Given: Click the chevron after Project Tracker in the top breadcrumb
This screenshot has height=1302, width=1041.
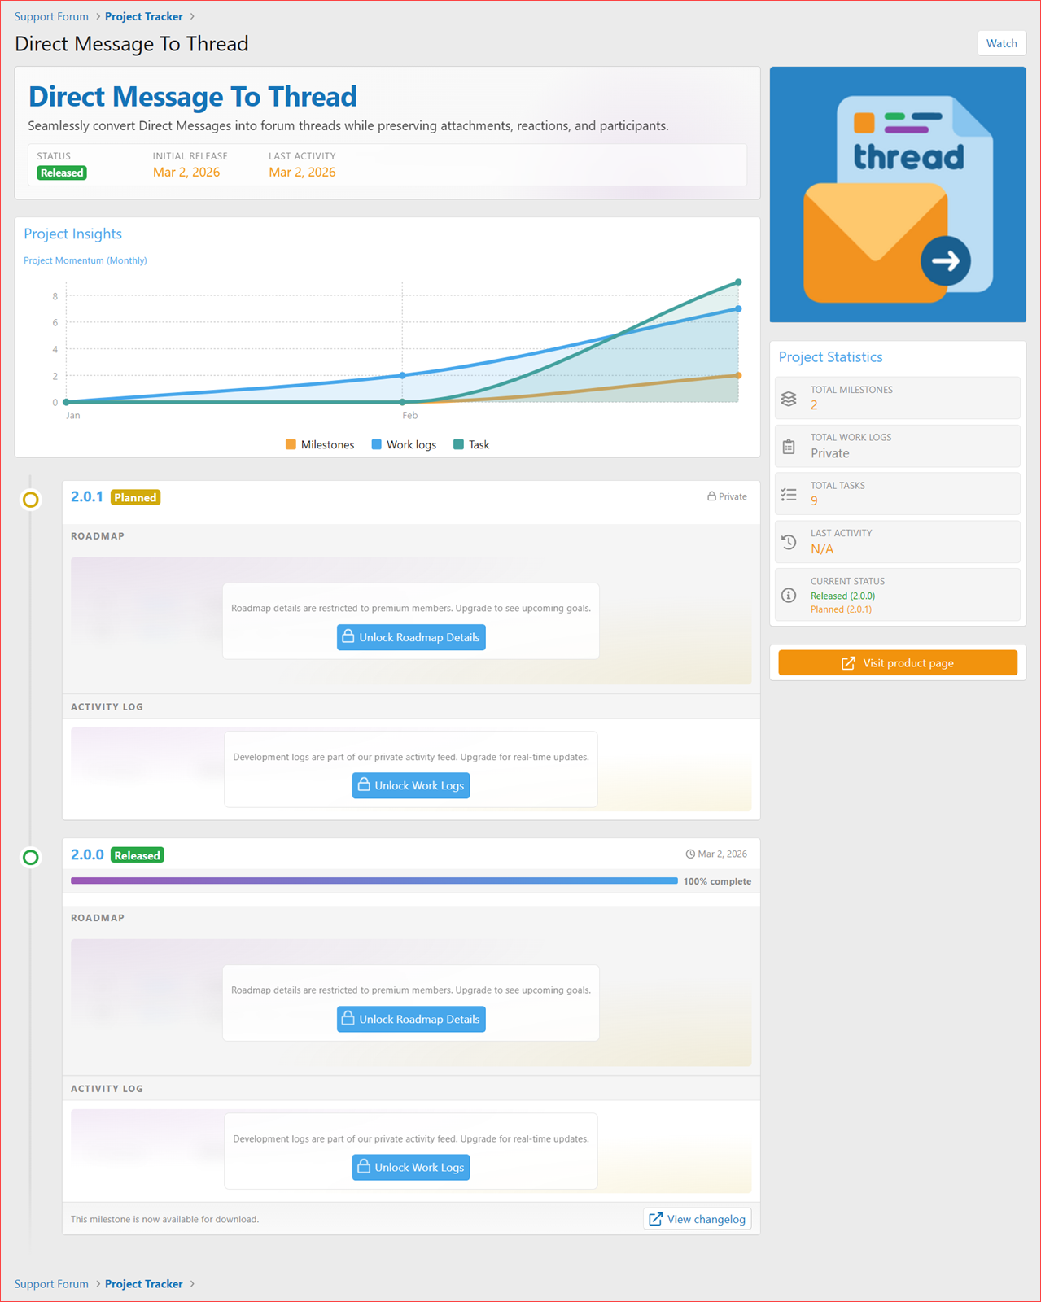Looking at the screenshot, I should point(192,16).
